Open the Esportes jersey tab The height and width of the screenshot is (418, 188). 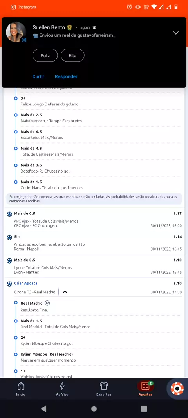[x=104, y=389]
